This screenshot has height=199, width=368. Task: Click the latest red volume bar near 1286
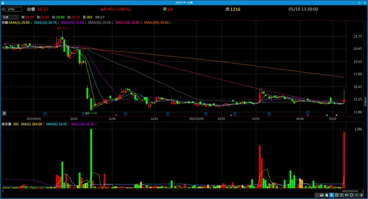coord(344,160)
